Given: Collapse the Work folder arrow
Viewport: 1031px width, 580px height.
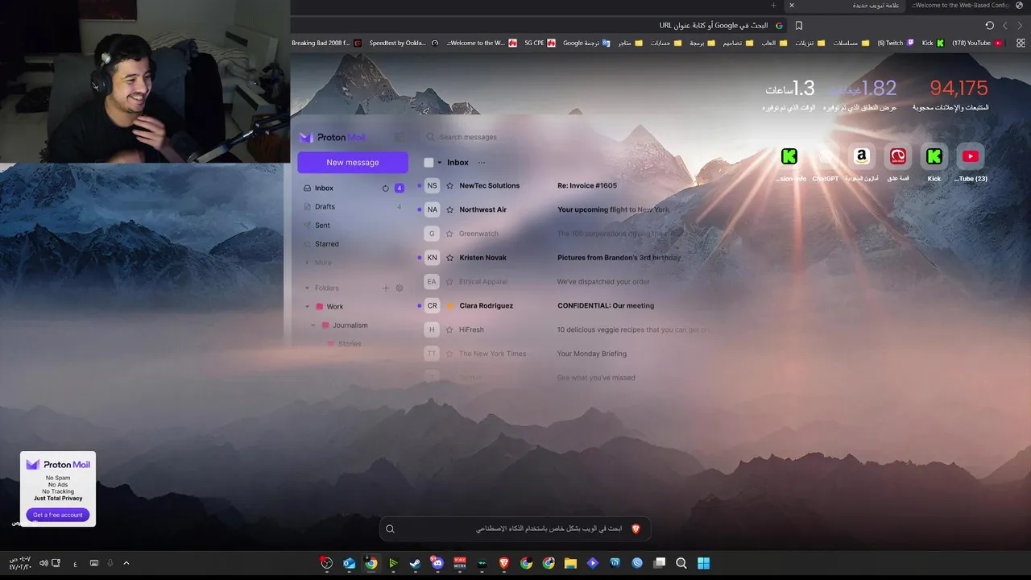Looking at the screenshot, I should click(x=307, y=307).
